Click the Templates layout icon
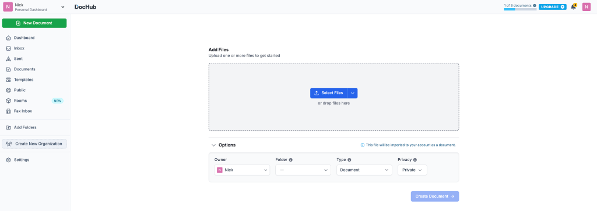Image resolution: width=597 pixels, height=211 pixels. coord(8,80)
